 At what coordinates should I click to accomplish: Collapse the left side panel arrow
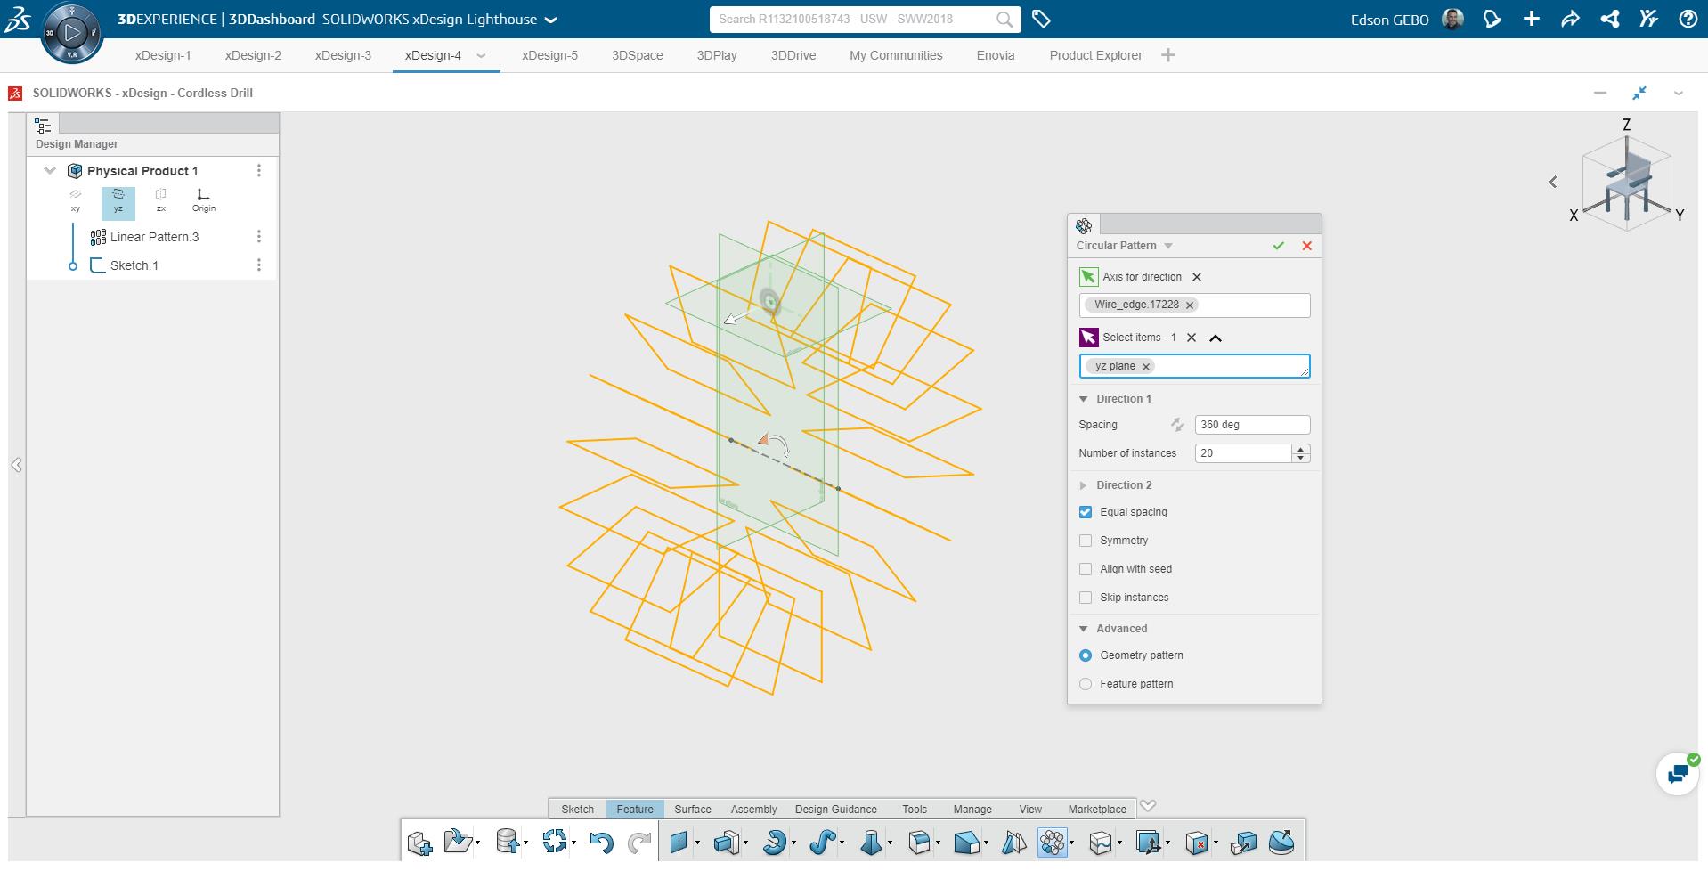(x=16, y=465)
